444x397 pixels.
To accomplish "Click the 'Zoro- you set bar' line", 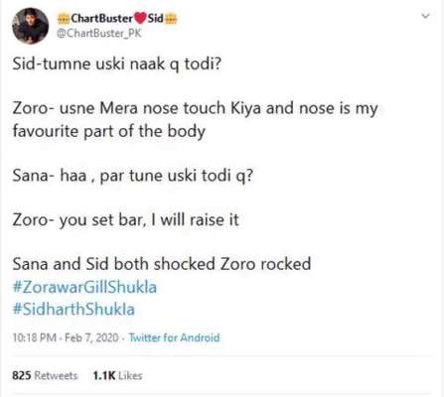I will pos(125,220).
